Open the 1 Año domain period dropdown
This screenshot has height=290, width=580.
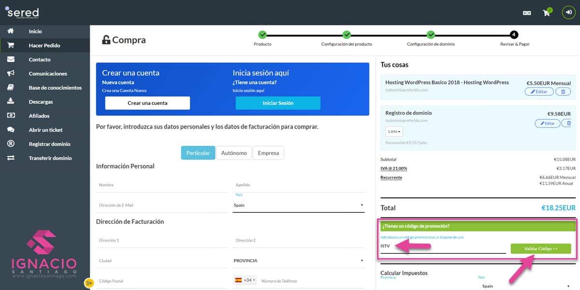(394, 131)
